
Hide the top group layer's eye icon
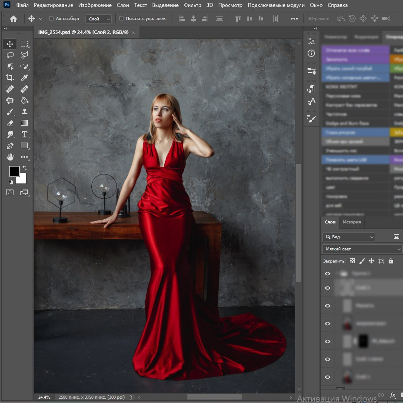pyautogui.click(x=327, y=274)
